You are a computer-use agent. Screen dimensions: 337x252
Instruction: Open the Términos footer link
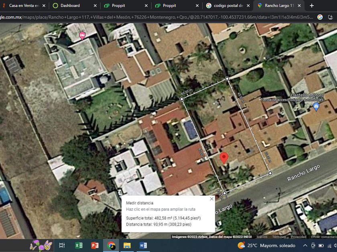[279, 237]
